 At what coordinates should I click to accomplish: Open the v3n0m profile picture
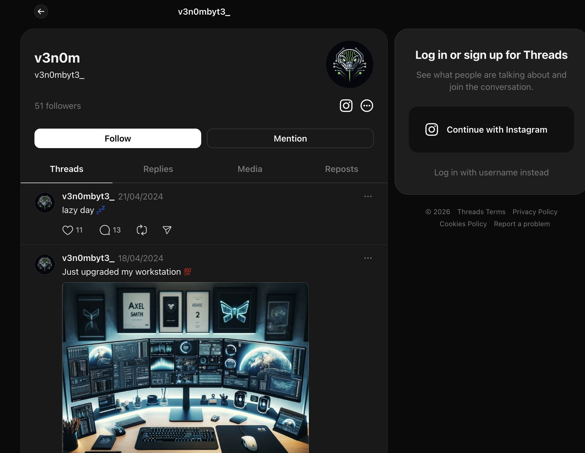[349, 64]
